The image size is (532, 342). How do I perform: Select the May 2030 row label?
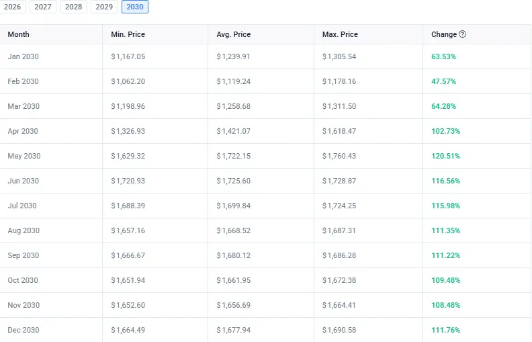24,156
